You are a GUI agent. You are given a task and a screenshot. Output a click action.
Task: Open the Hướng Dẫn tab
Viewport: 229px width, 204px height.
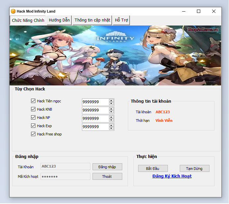pyautogui.click(x=59, y=20)
